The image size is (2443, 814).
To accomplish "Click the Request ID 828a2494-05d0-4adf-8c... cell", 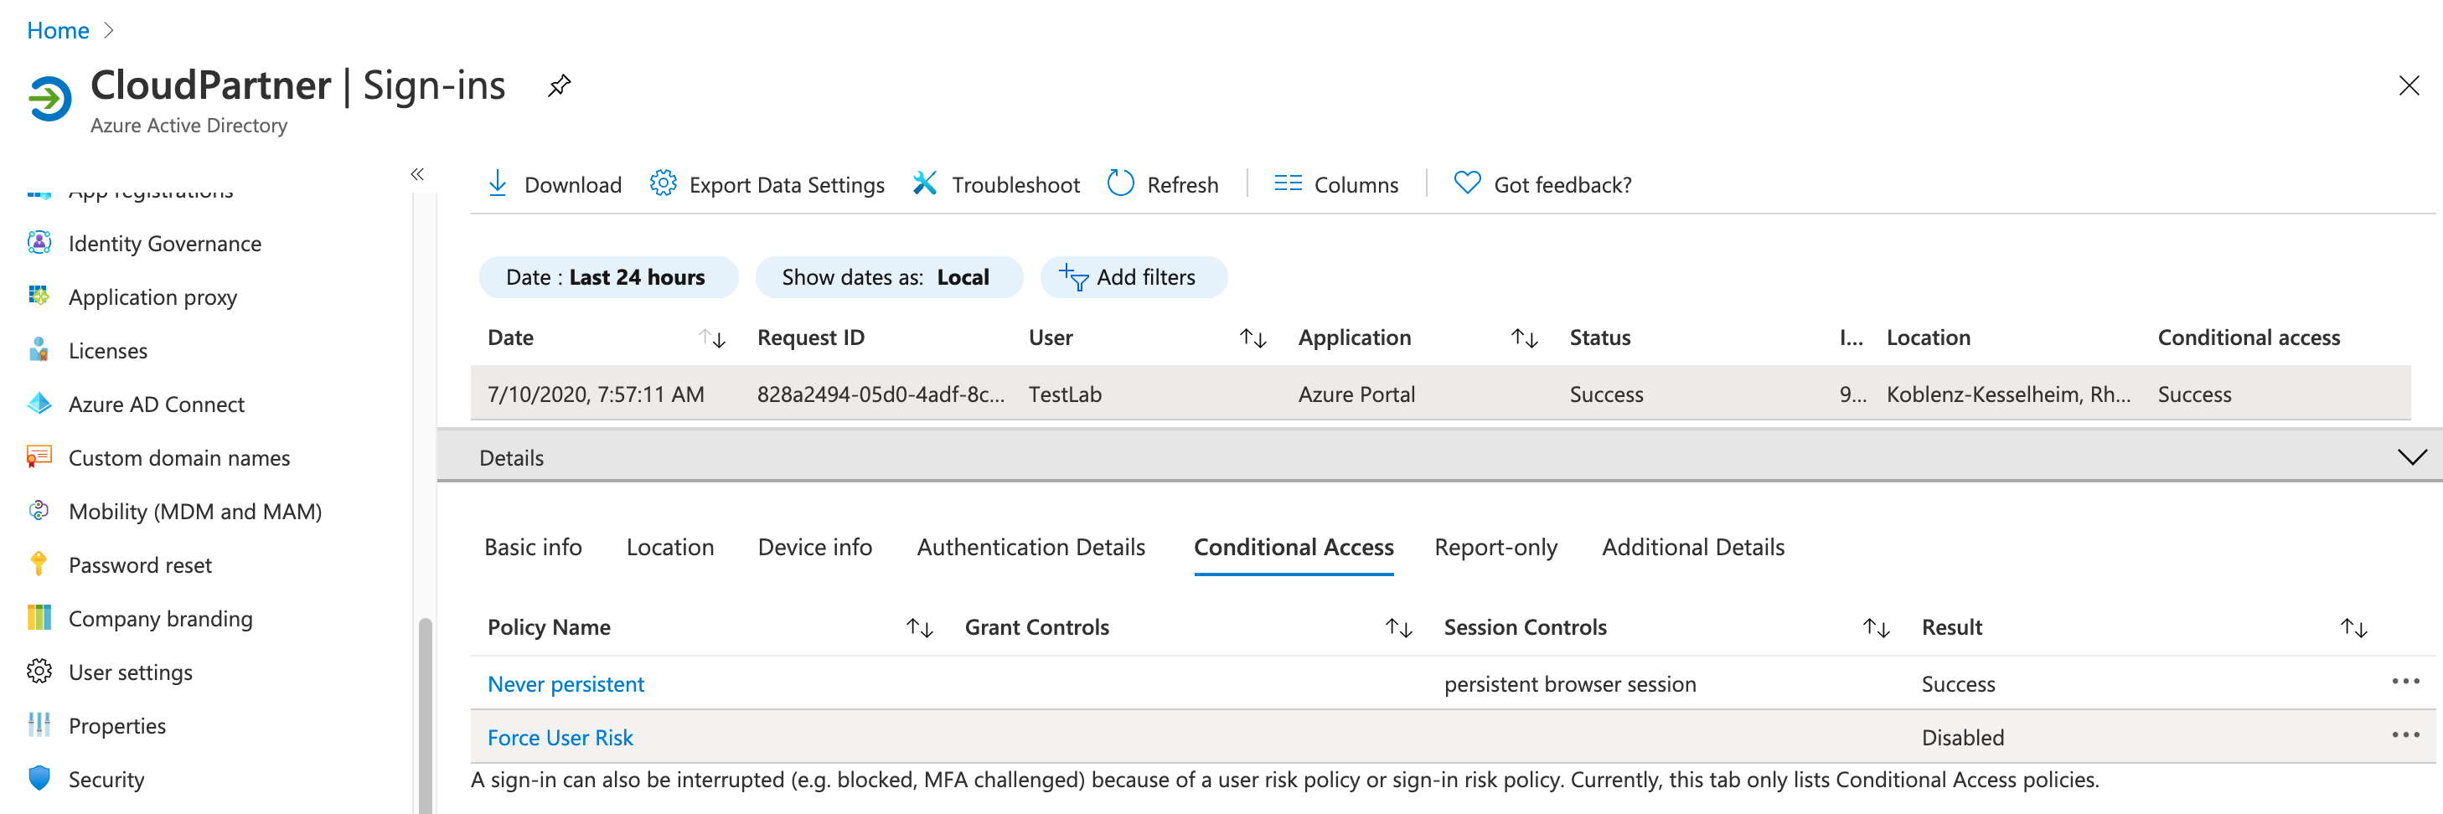I will coord(880,394).
